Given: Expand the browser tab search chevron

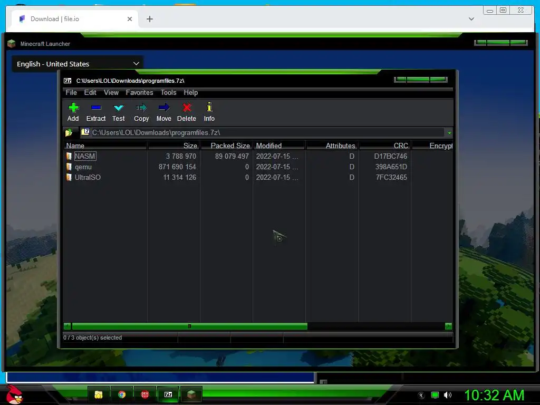Looking at the screenshot, I should (471, 19).
